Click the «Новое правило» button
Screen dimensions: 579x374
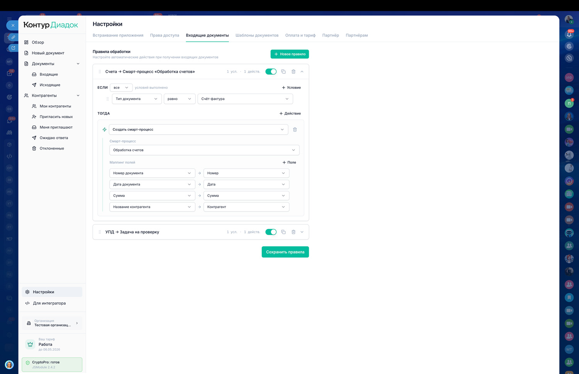[x=289, y=54]
